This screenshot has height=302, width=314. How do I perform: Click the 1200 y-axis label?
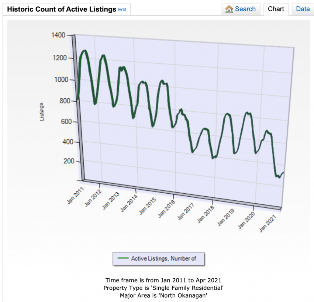click(x=59, y=58)
